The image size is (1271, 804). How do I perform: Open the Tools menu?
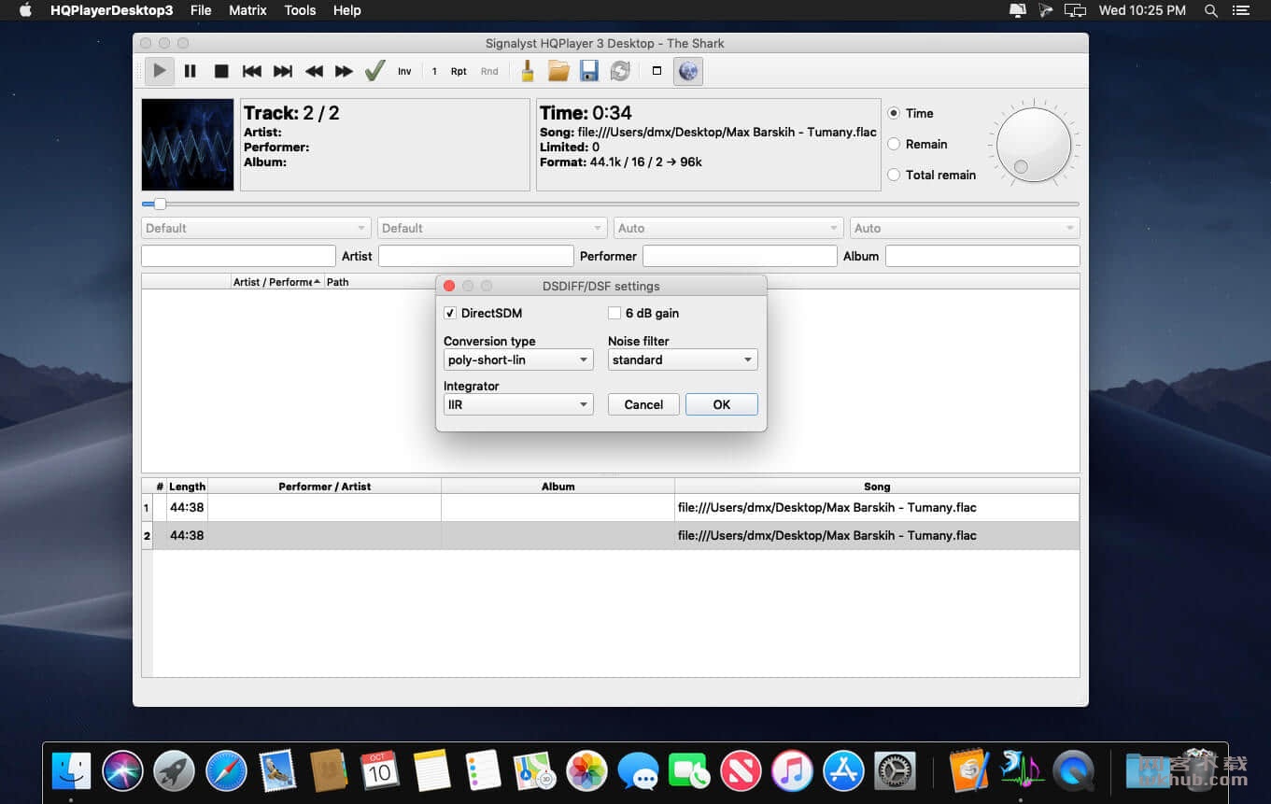coord(300,10)
